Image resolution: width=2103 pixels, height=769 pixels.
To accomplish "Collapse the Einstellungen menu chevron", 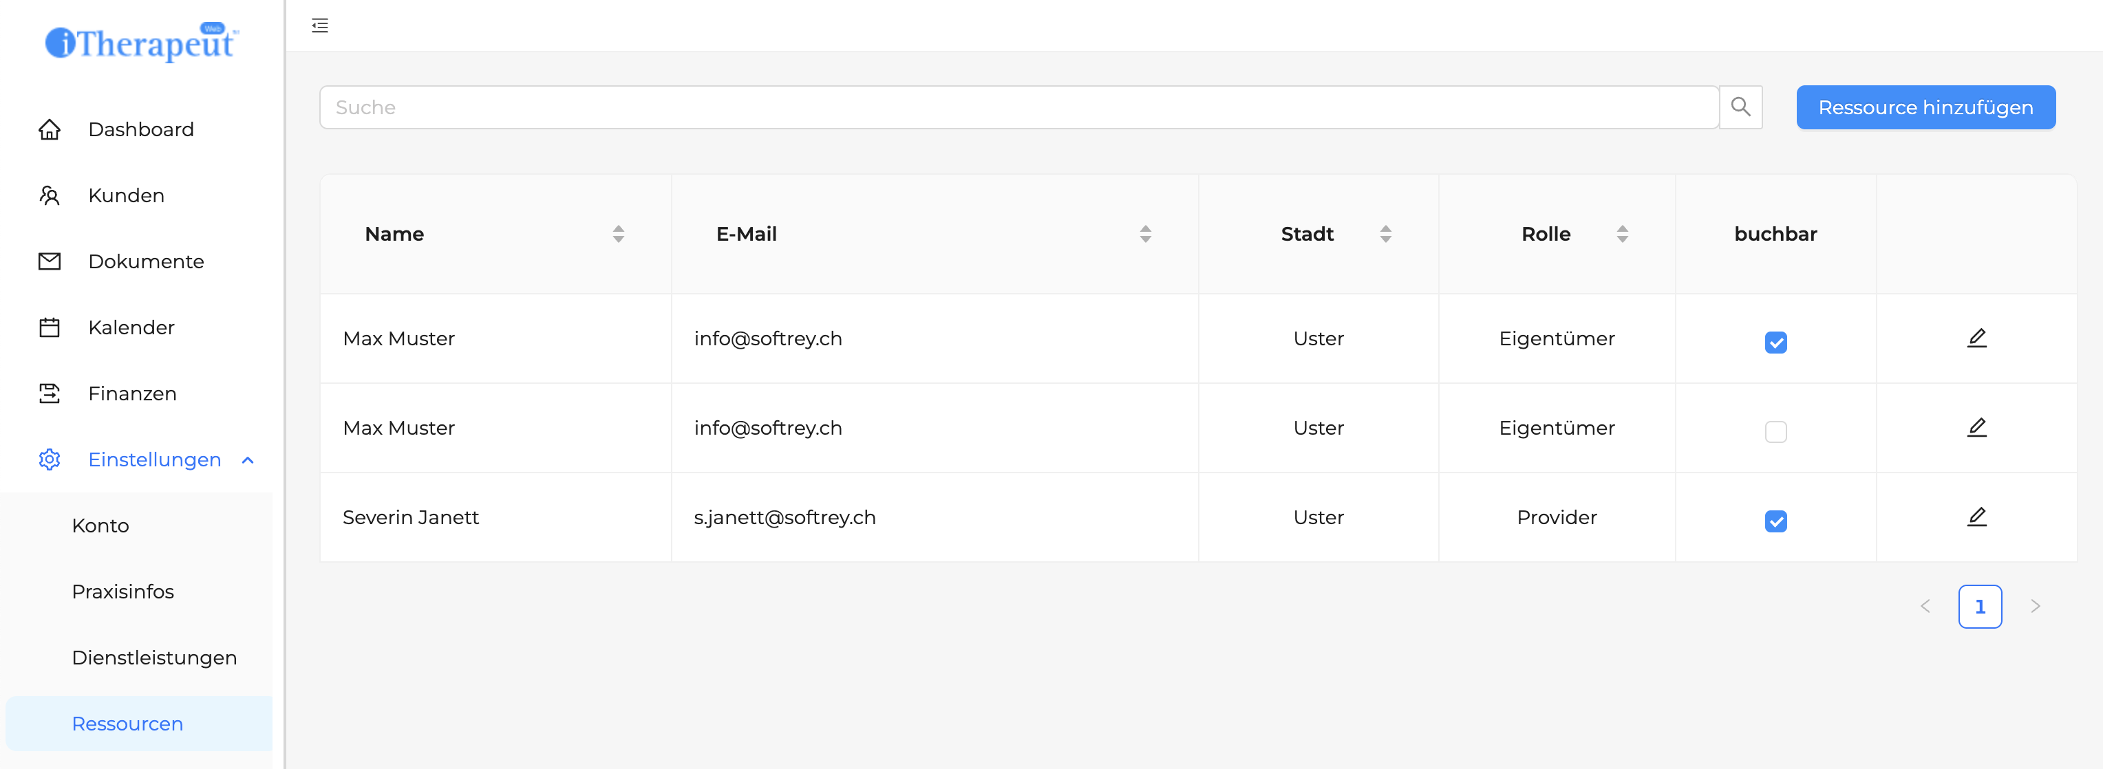I will click(x=248, y=460).
